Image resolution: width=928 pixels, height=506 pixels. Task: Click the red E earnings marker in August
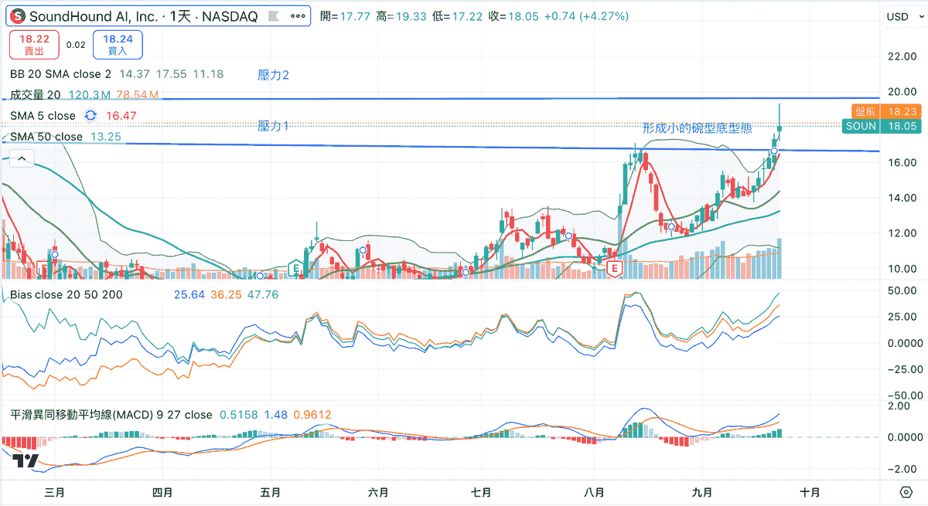point(615,268)
